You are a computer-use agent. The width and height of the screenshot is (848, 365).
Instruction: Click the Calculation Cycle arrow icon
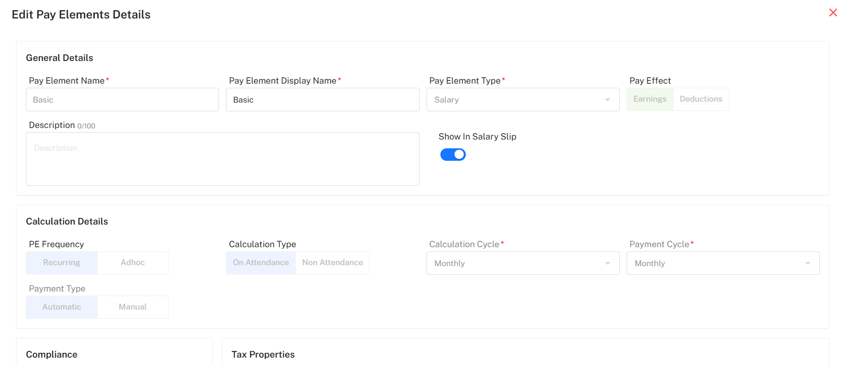tap(607, 263)
